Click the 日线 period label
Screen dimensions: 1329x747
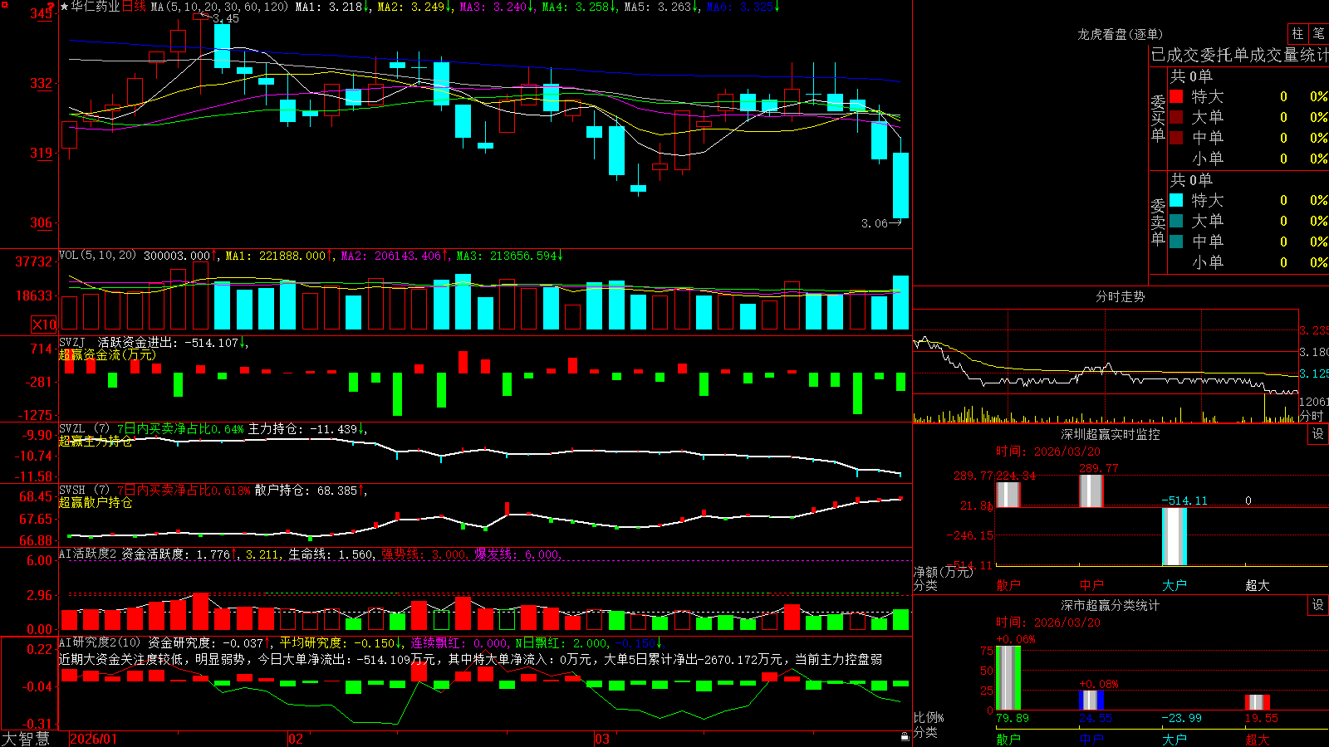pos(134,7)
